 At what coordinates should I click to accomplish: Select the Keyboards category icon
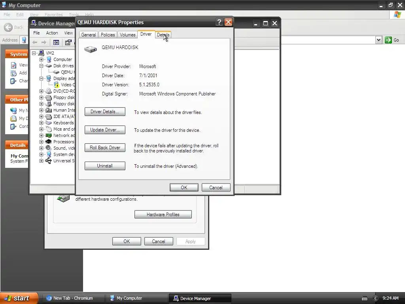(49, 123)
